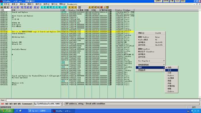The height and width of the screenshot is (113, 201).
Task: Open Breakpoints window with yellow B button
Action: click(69, 7)
